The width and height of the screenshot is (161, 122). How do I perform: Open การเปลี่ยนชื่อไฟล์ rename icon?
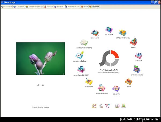pyautogui.click(x=80, y=55)
